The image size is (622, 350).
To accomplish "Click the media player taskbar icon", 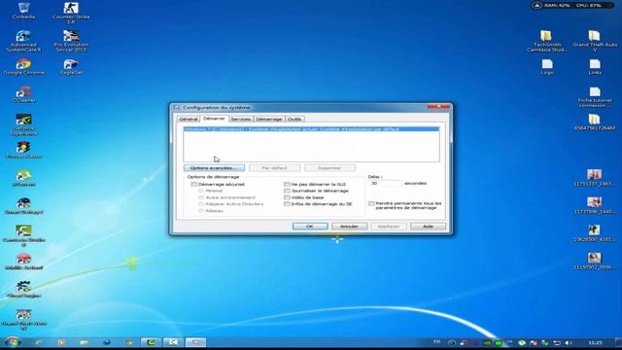I will pyautogui.click(x=61, y=342).
